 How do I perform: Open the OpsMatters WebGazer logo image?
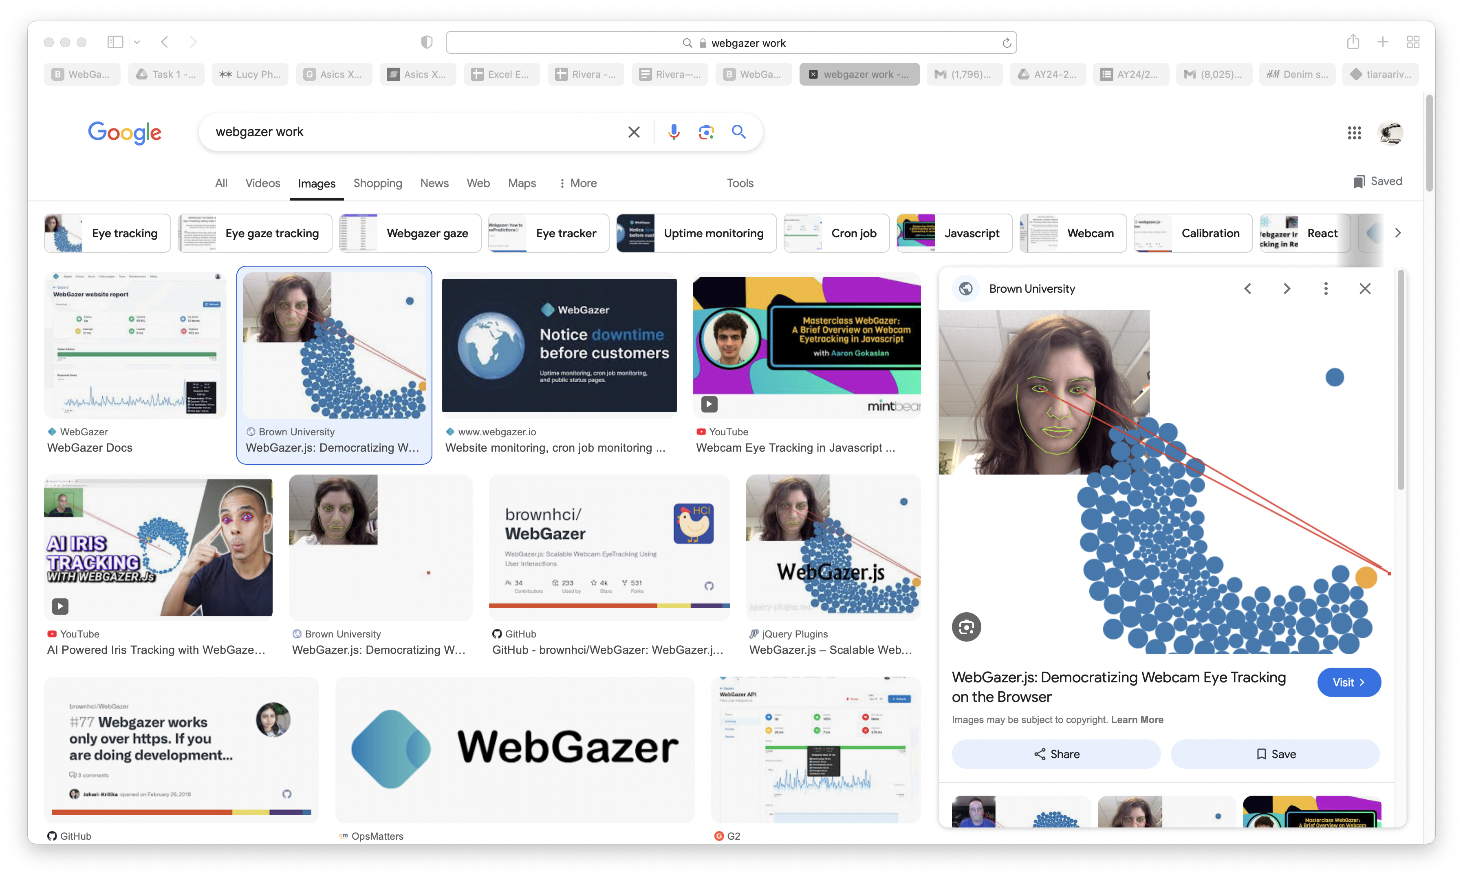click(x=514, y=750)
